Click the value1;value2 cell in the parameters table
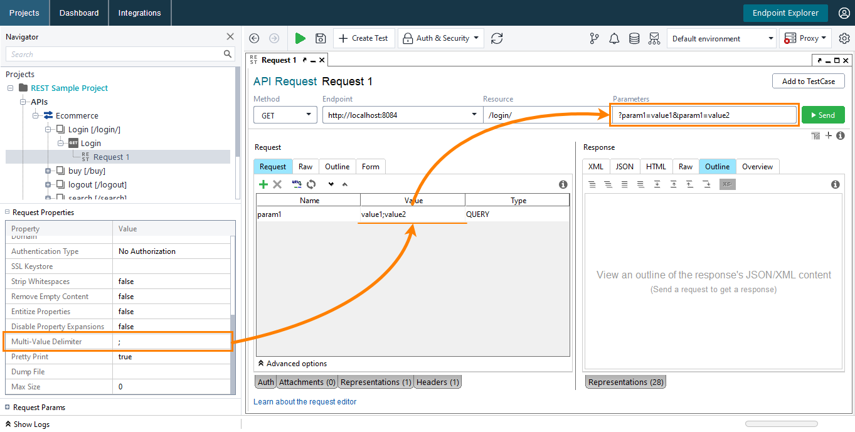 coord(413,214)
